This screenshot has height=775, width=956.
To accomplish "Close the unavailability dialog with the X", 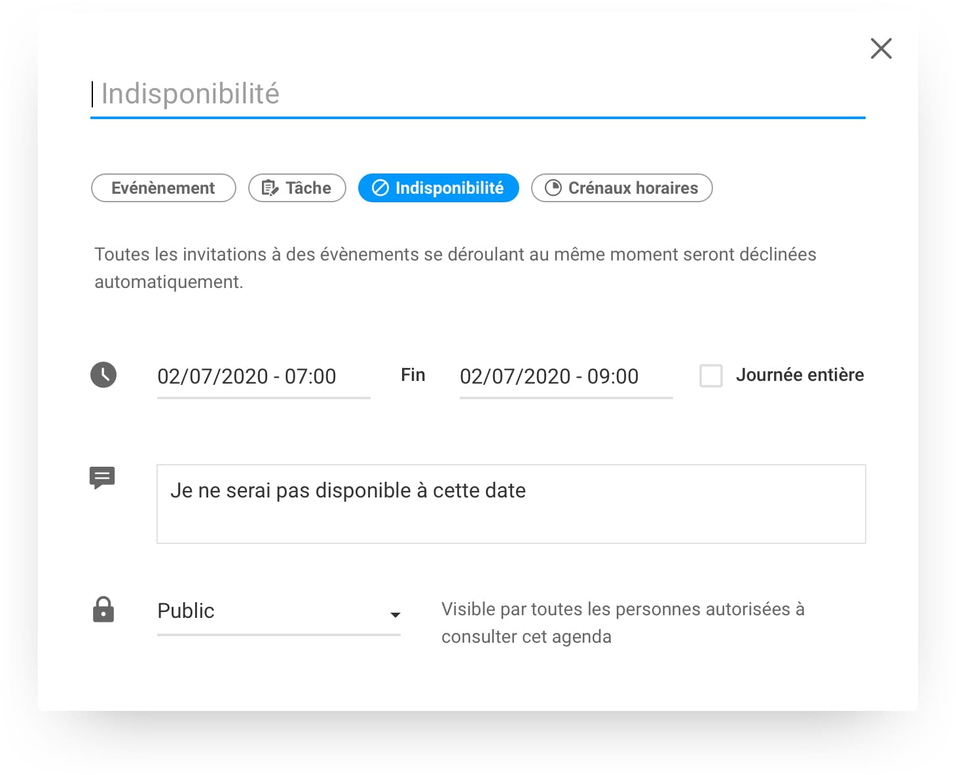I will click(x=881, y=48).
